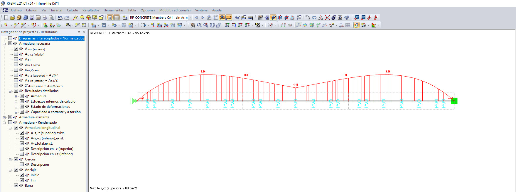
Task: Click the View in Y direction icon
Action: point(234,25)
